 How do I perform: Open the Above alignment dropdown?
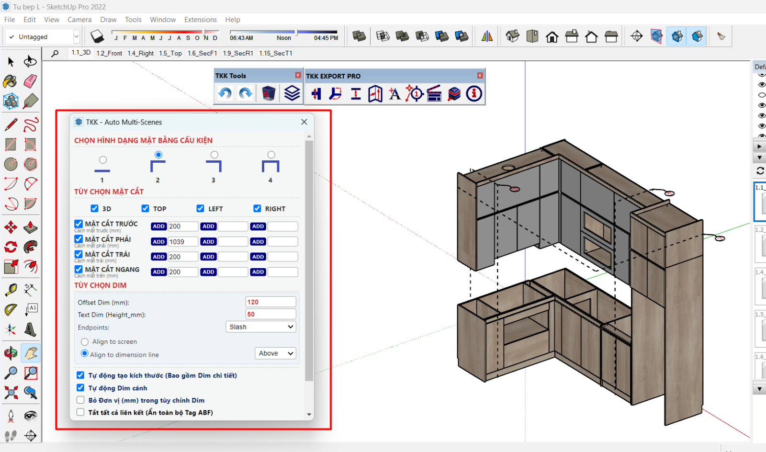point(275,353)
